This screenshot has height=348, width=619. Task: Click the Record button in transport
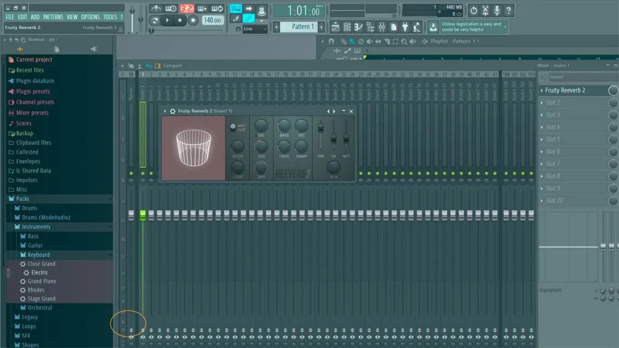pyautogui.click(x=193, y=21)
